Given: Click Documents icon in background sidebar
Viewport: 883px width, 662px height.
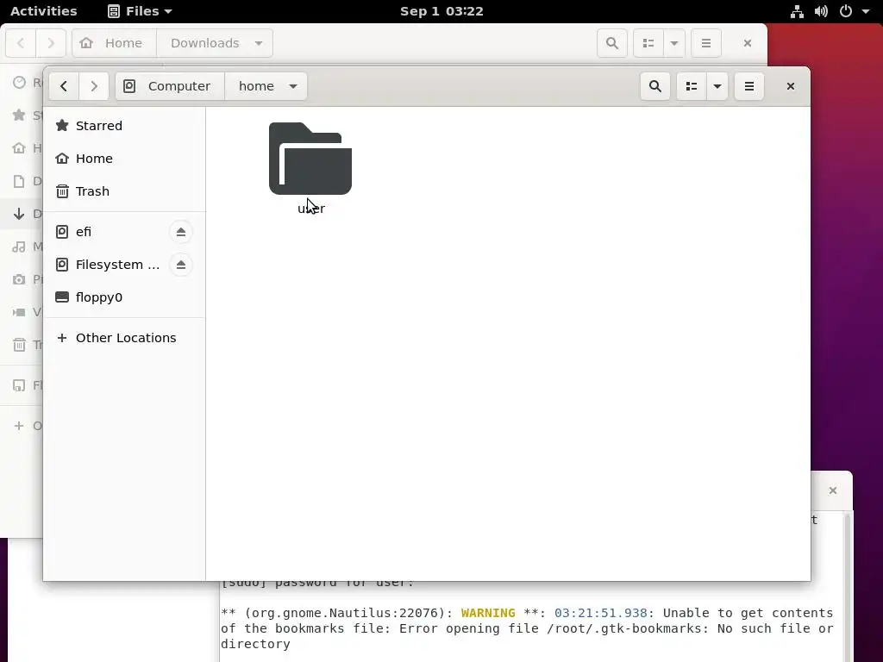Looking at the screenshot, I should point(19,181).
